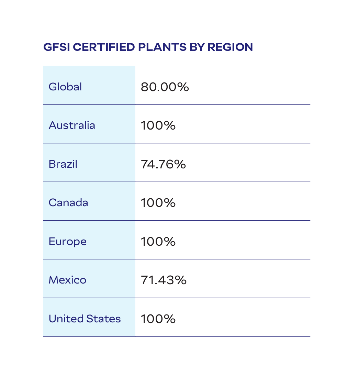Click the word REGION in the title
Image resolution: width=359 pixels, height=377 pixels.
tap(230, 47)
